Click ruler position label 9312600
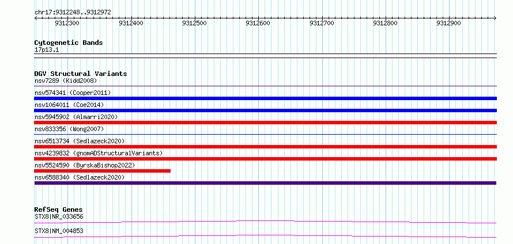 tap(258, 23)
